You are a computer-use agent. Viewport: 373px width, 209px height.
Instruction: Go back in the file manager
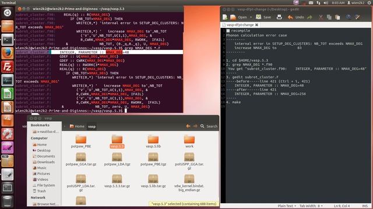[188, 126]
